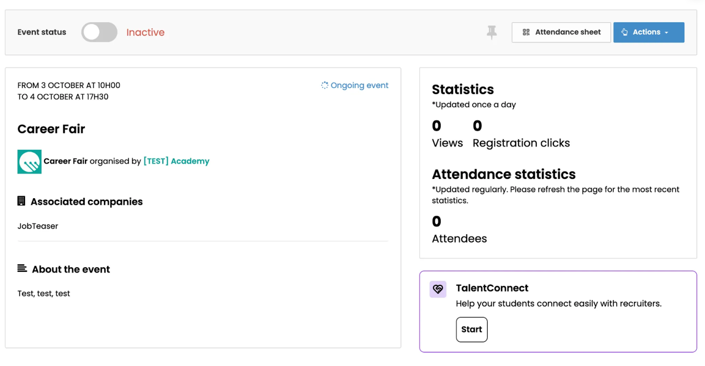705x366 pixels.
Task: Click the Career Fair organiser logo
Action: point(30,162)
